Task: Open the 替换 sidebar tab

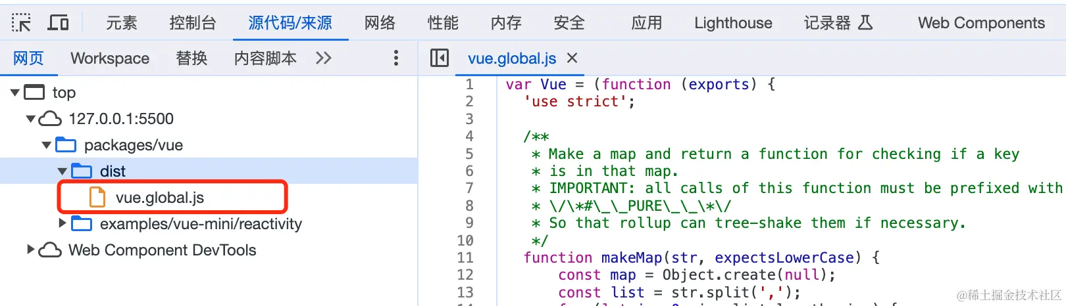Action: (x=191, y=58)
